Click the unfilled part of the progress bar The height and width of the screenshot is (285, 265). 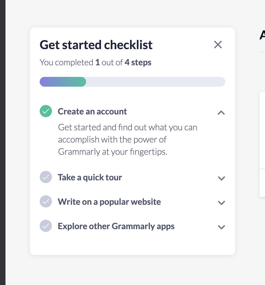tap(156, 82)
